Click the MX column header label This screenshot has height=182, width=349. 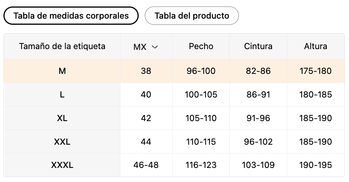(x=140, y=47)
